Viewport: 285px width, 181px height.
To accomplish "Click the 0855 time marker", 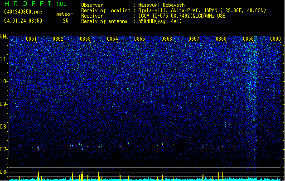I will tap(140, 39).
